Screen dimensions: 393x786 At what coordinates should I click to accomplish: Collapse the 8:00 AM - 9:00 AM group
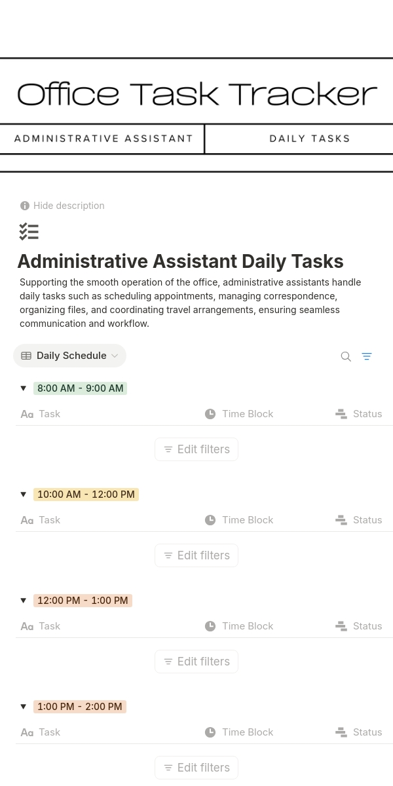click(24, 388)
